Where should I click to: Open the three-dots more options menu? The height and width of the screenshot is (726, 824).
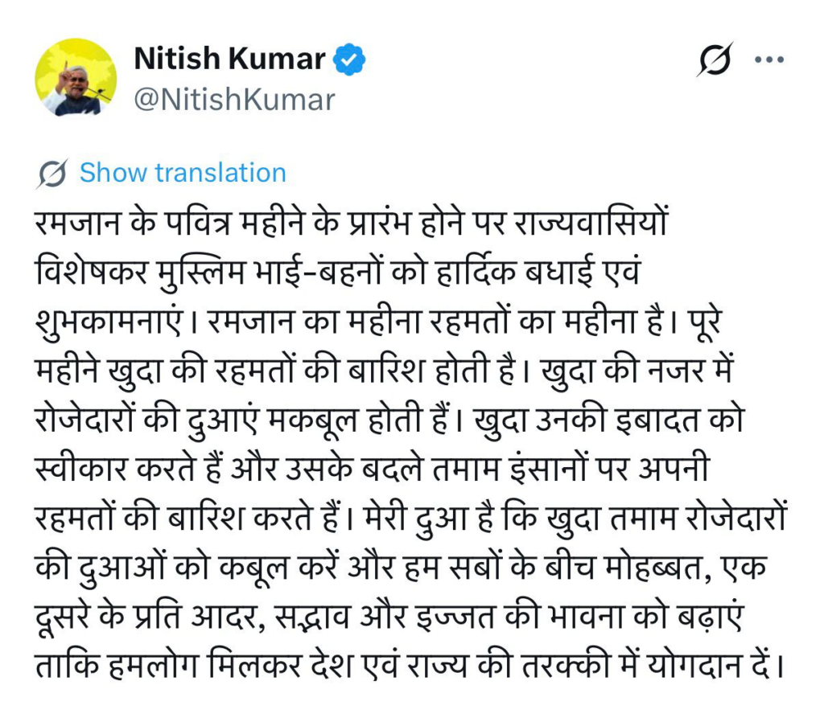click(768, 59)
